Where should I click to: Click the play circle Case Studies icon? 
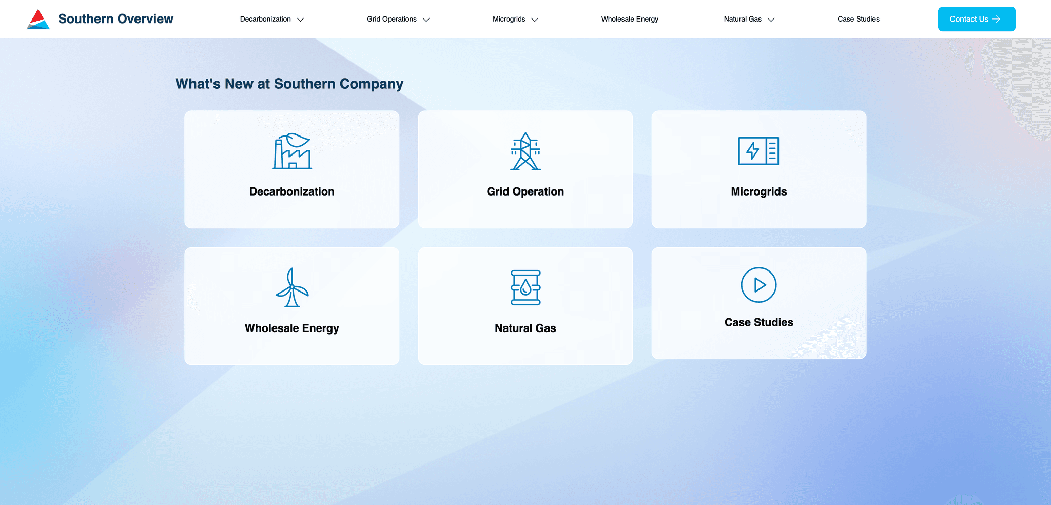pyautogui.click(x=758, y=285)
